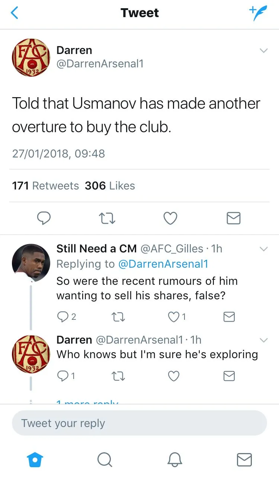Screen dimensions: 279x478
Task: Tap the 'Tweet your reply' field
Action: [x=139, y=423]
